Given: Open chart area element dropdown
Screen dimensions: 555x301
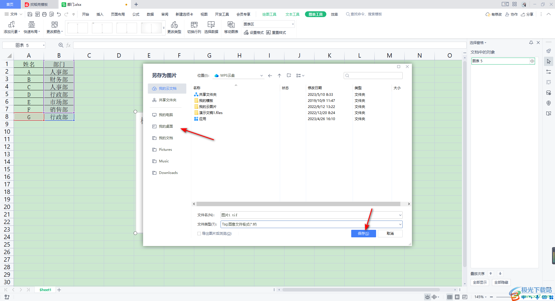Looking at the screenshot, I should click(x=293, y=24).
